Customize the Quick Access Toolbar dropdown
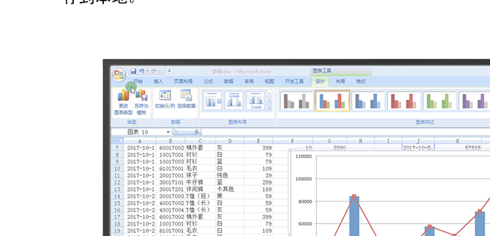The width and height of the screenshot is (490, 236). tap(169, 71)
